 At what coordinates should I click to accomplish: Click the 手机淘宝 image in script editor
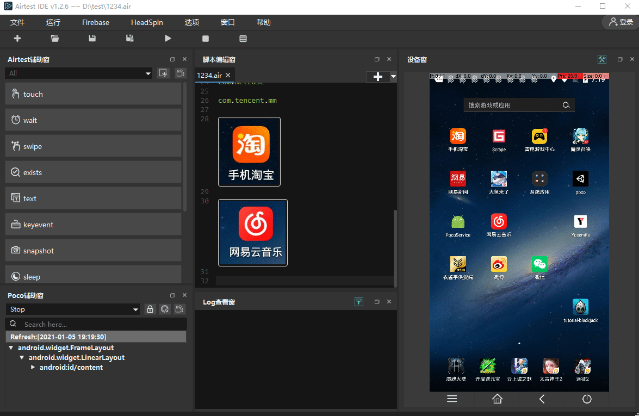click(250, 152)
